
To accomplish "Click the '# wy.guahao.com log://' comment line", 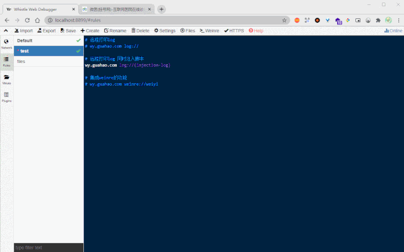I will coord(112,46).
